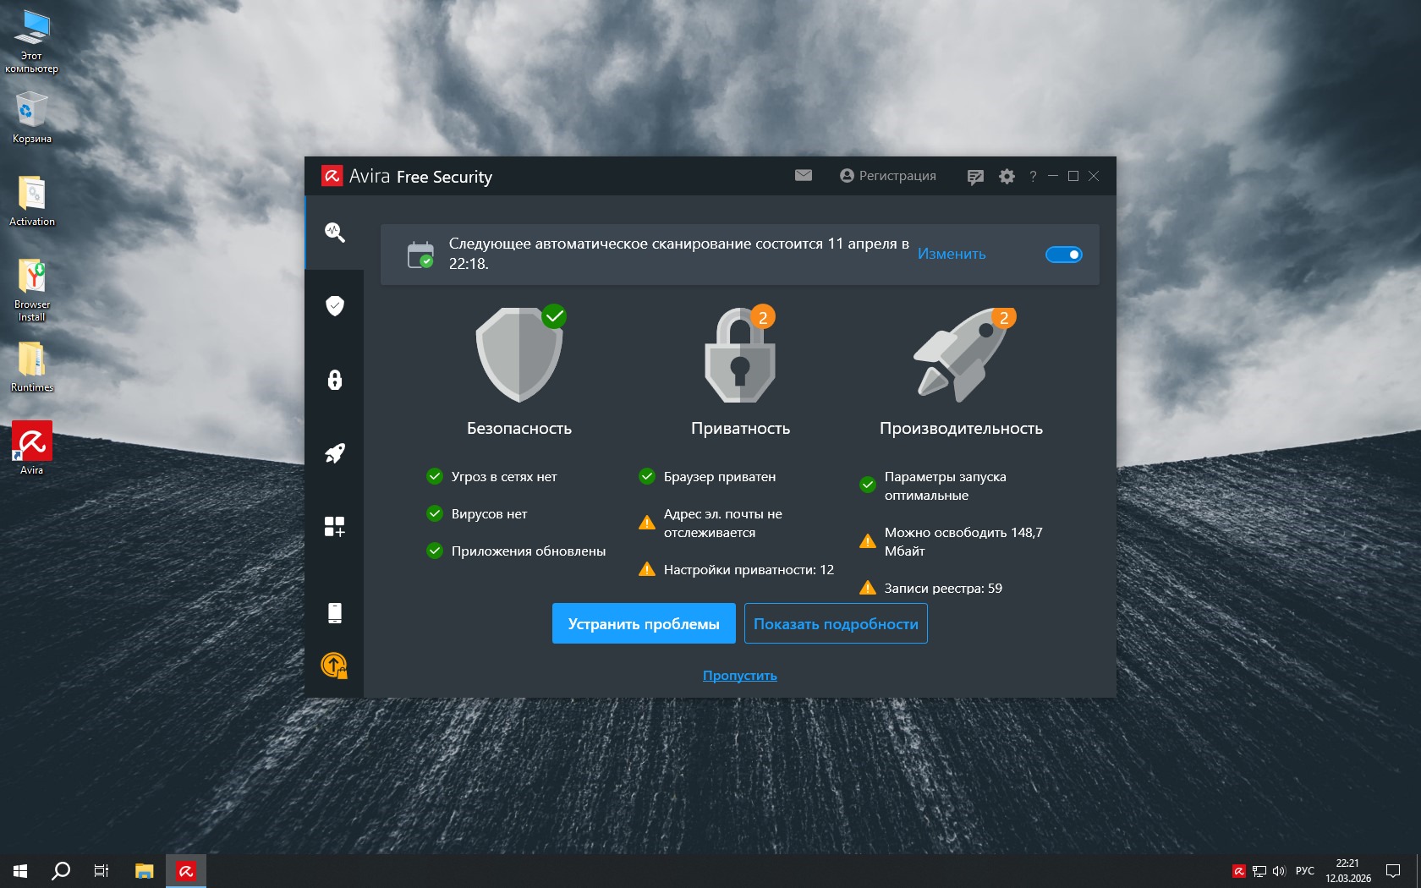Click the large Производительность rocket graphic
This screenshot has width=1421, height=888.
click(x=961, y=355)
